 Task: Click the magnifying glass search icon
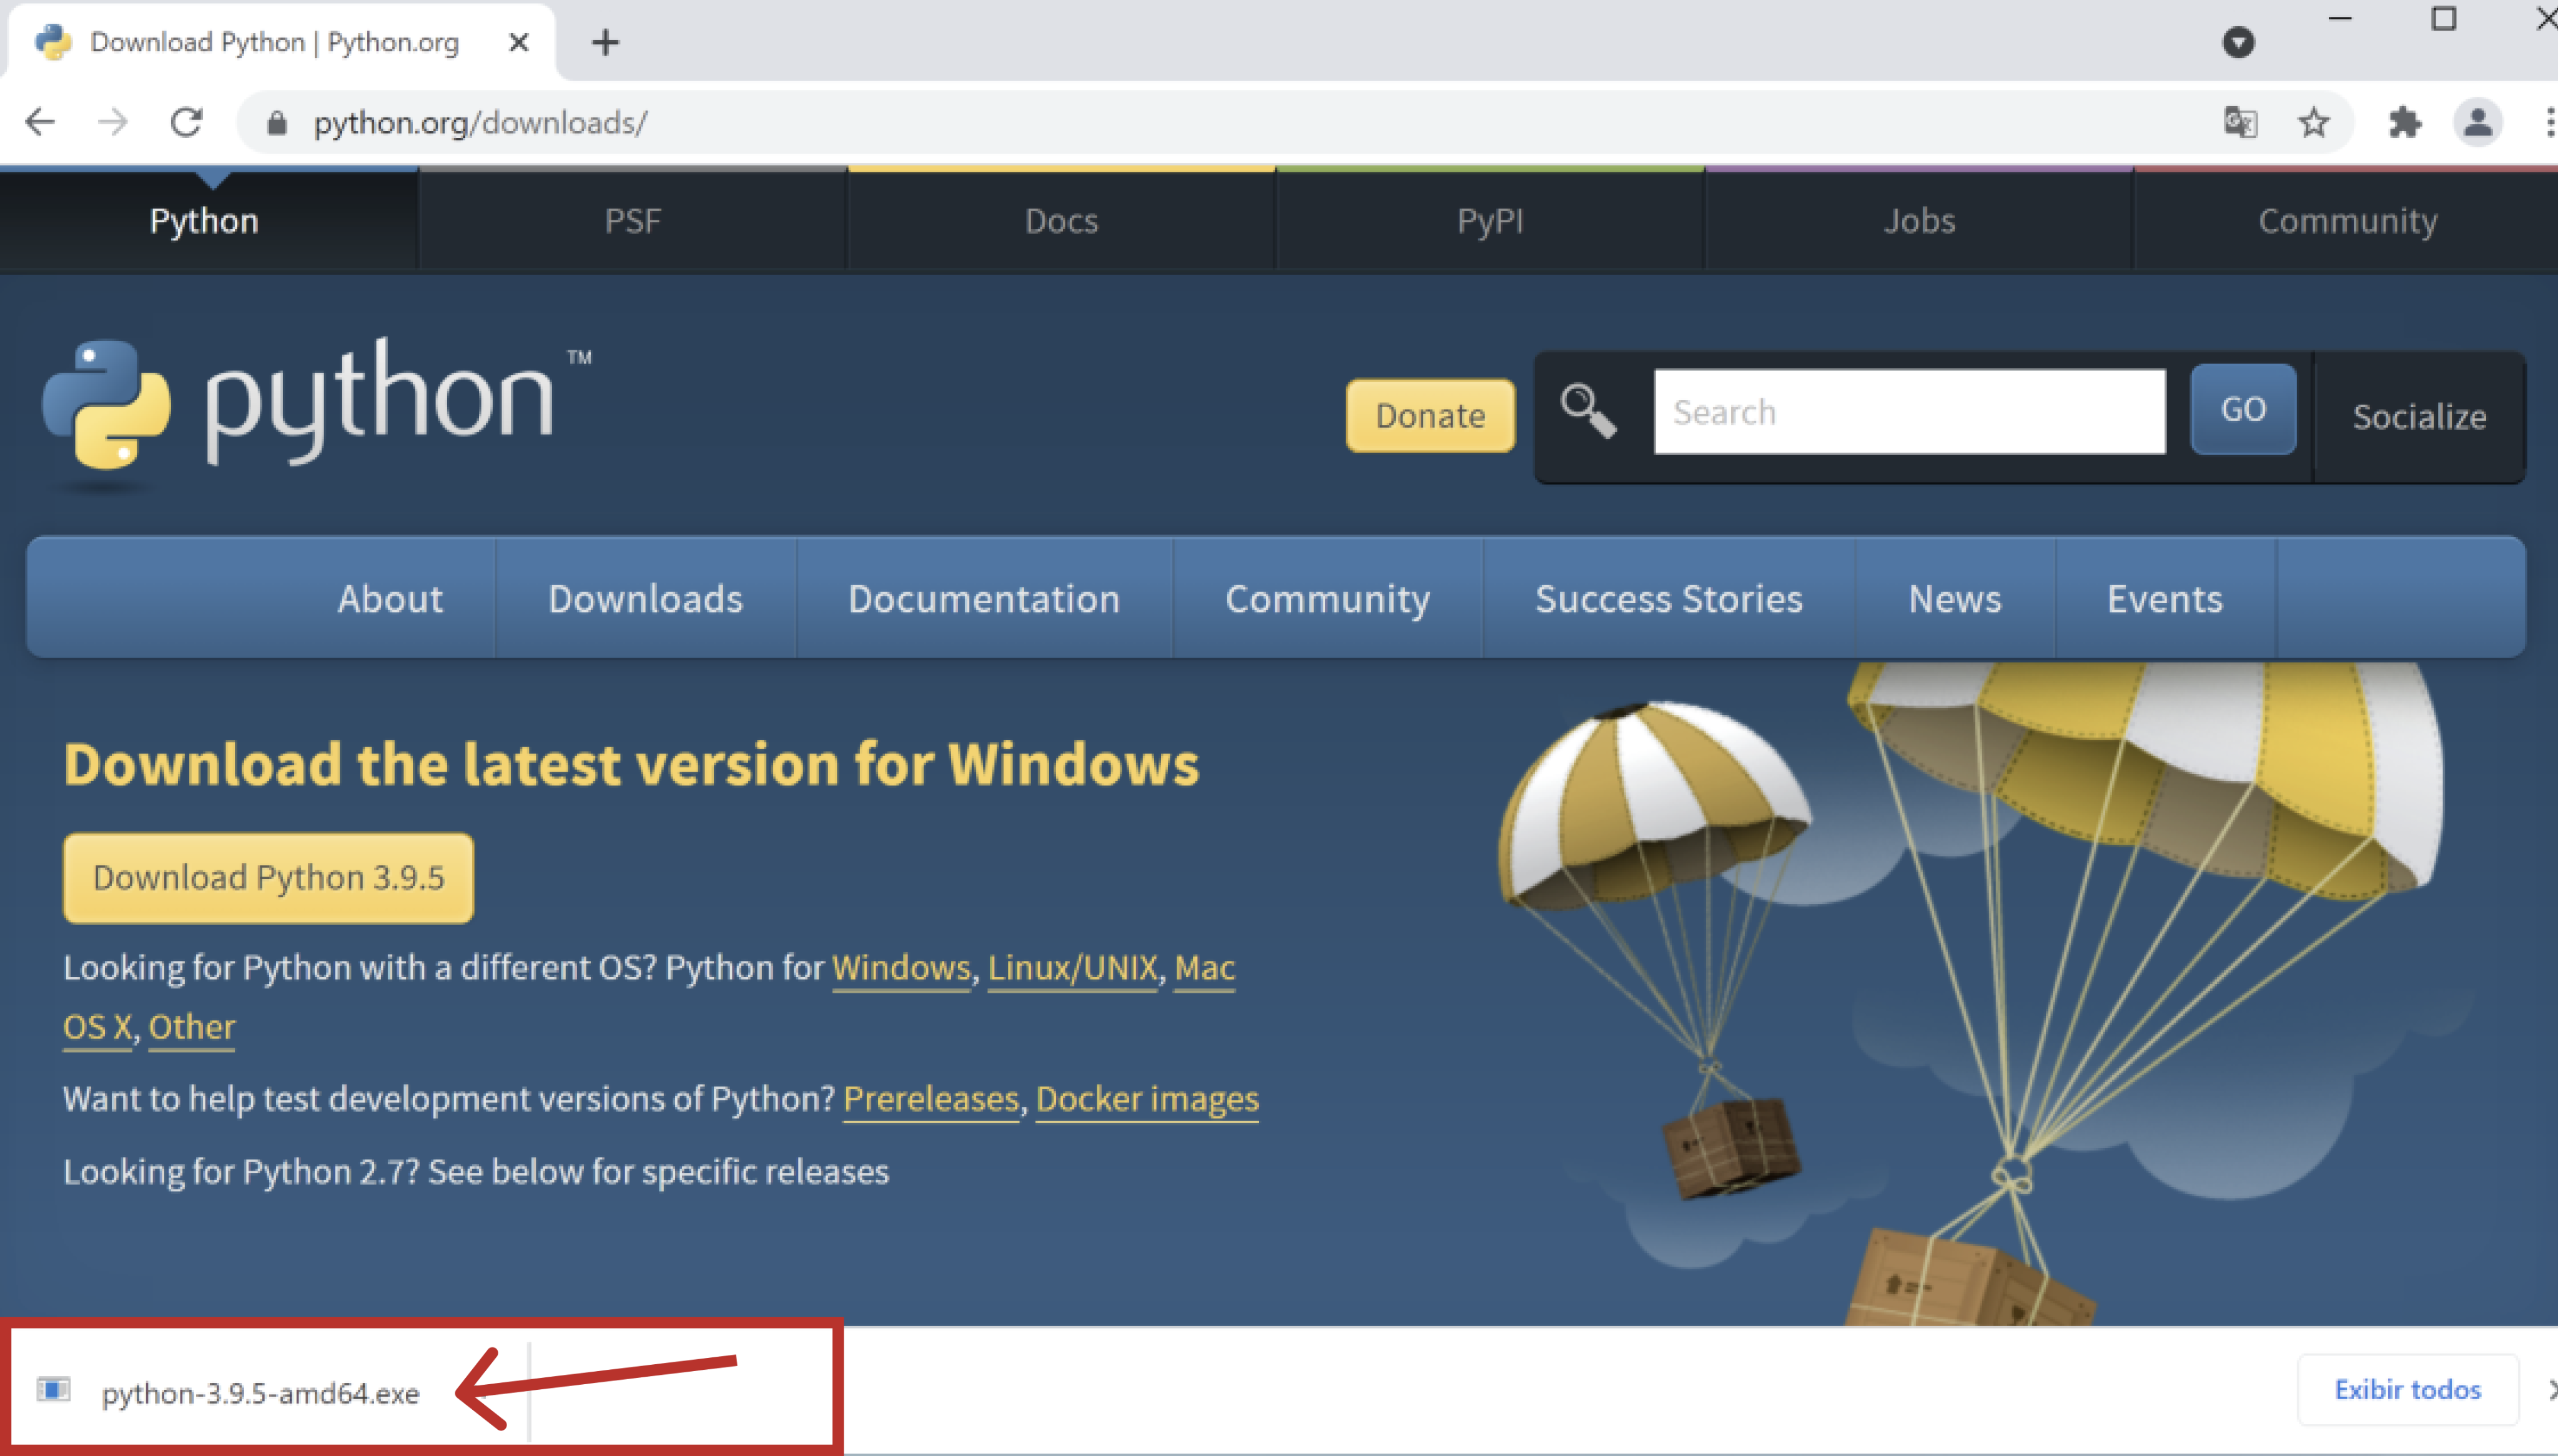coord(1588,411)
